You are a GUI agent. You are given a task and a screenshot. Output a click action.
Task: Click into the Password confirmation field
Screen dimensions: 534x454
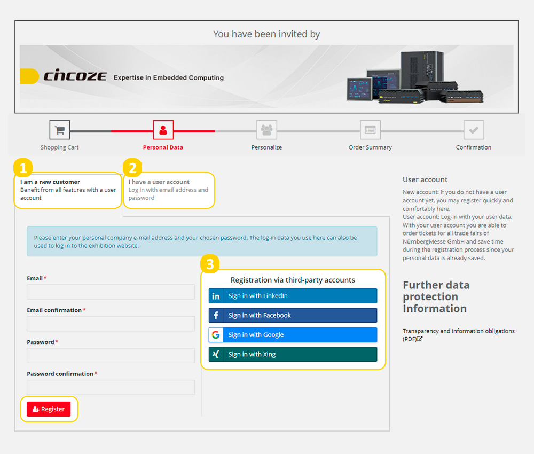click(x=111, y=388)
